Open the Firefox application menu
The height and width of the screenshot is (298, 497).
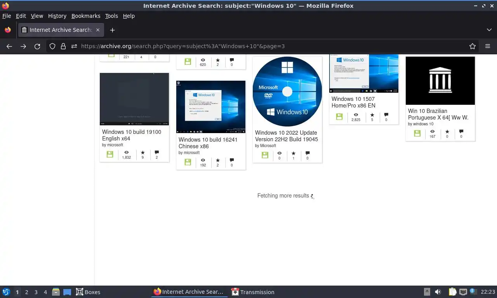[x=488, y=46]
